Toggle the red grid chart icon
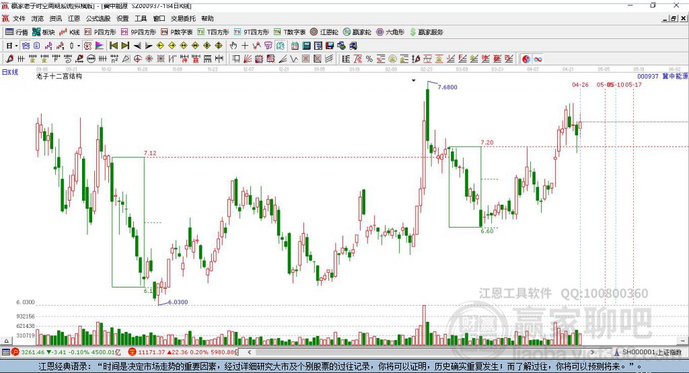The image size is (689, 373). pyautogui.click(x=87, y=46)
